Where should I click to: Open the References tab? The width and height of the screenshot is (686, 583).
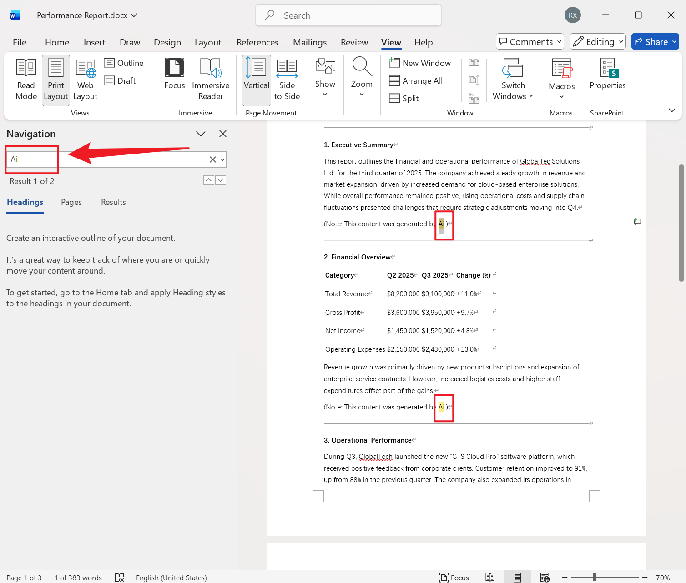point(257,42)
